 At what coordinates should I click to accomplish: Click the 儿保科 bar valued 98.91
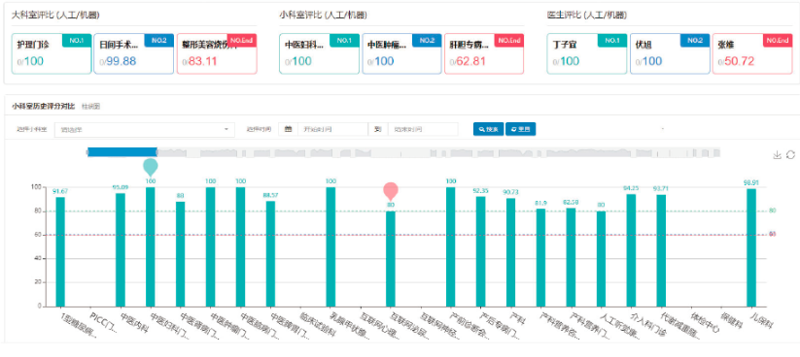[751, 247]
